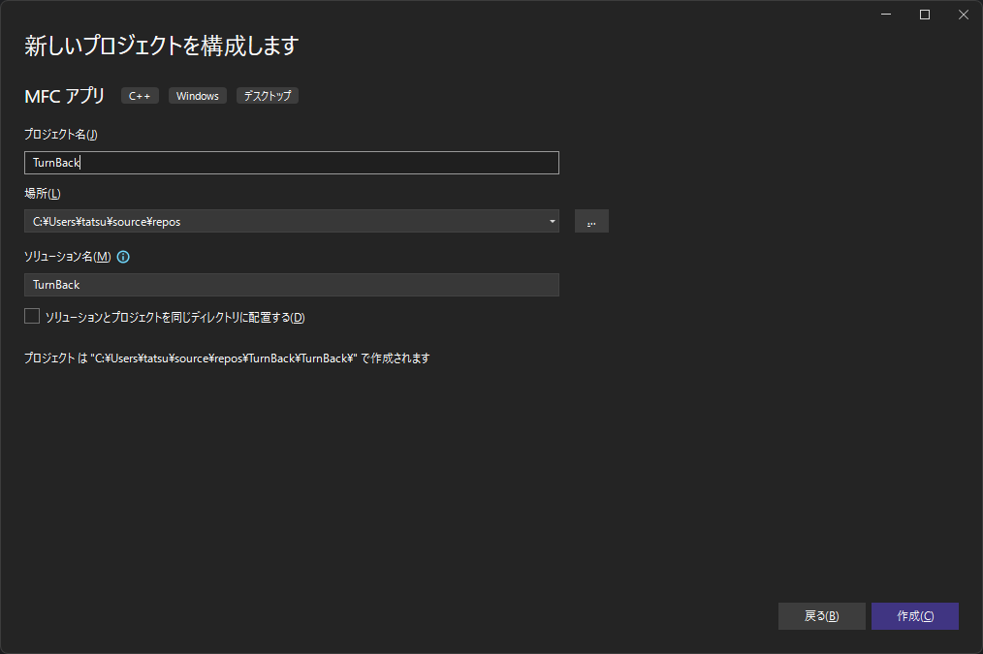Click the MFC アプリ template heading
The image size is (983, 654).
click(x=65, y=96)
